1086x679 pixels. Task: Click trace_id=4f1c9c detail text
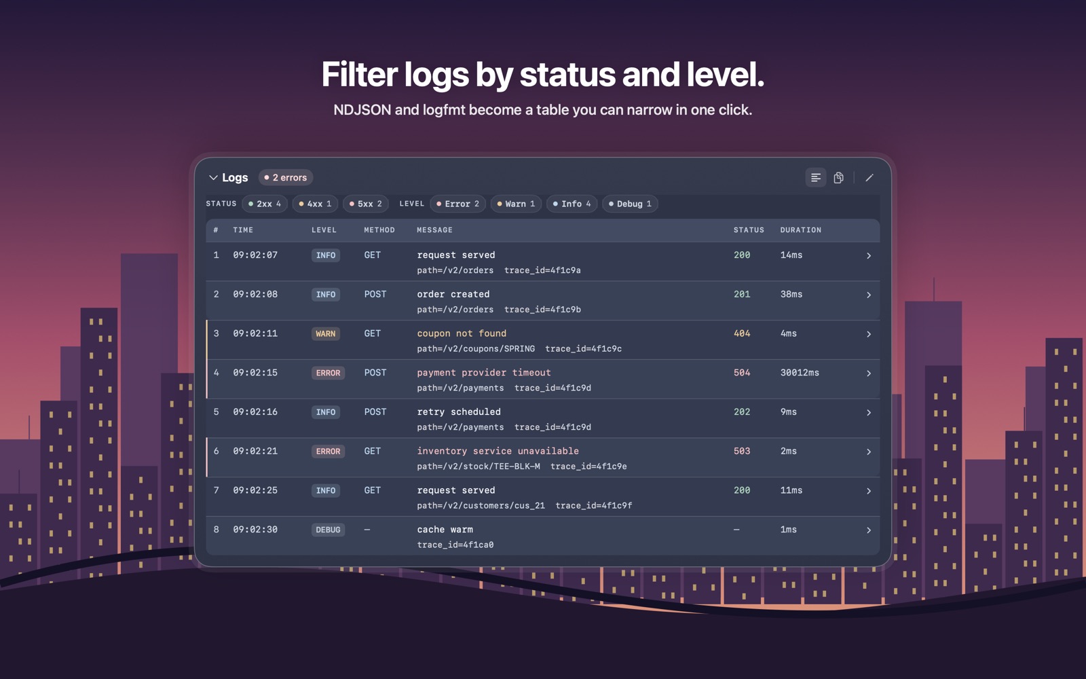(584, 349)
